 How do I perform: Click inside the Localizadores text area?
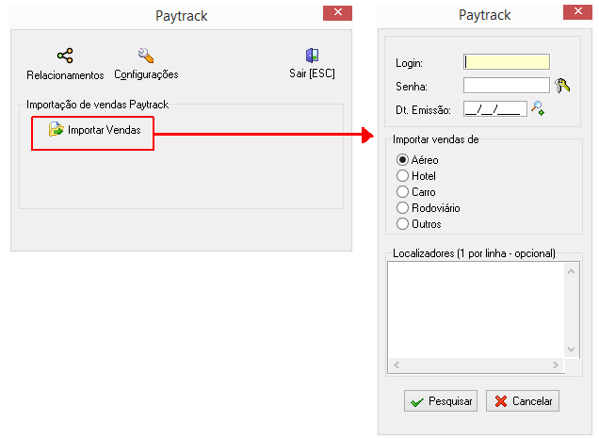point(476,310)
